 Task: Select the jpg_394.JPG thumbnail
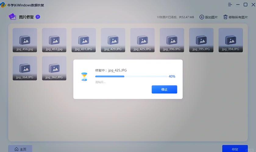pos(231,40)
